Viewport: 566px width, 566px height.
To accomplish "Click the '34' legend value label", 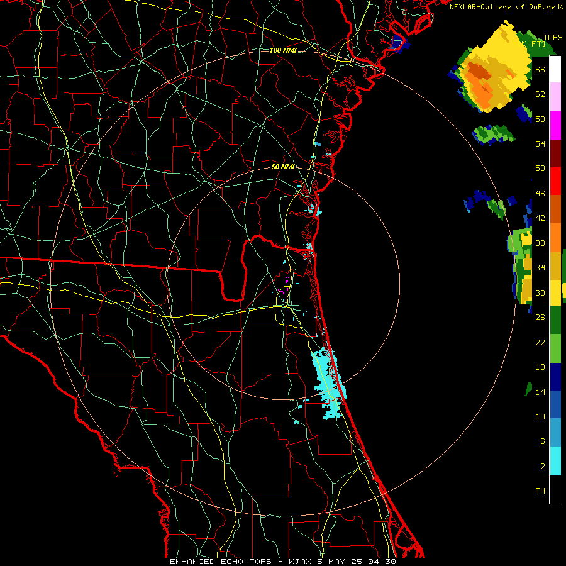I will coord(540,267).
